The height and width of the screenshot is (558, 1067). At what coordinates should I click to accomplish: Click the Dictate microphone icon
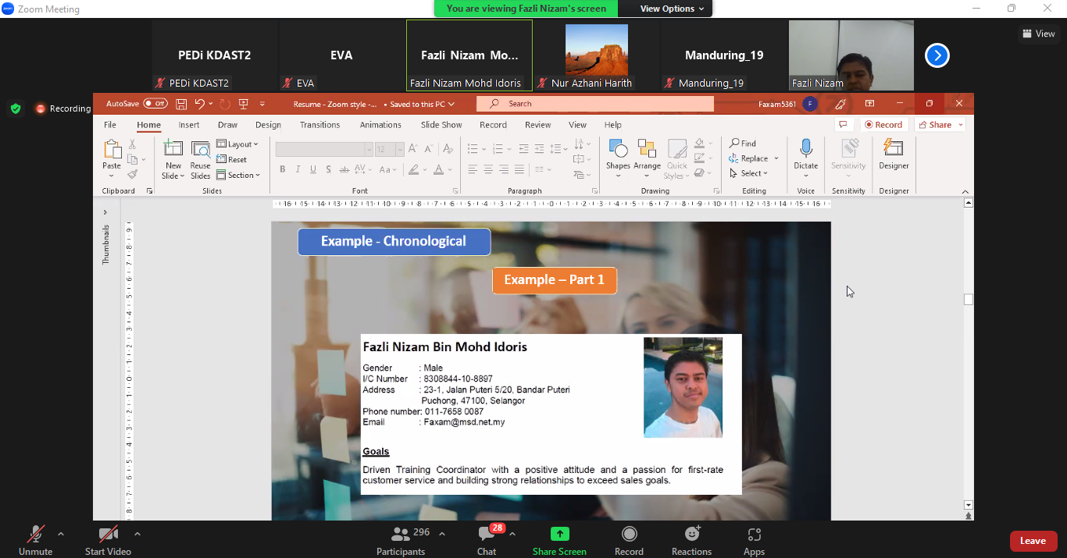[x=805, y=148]
